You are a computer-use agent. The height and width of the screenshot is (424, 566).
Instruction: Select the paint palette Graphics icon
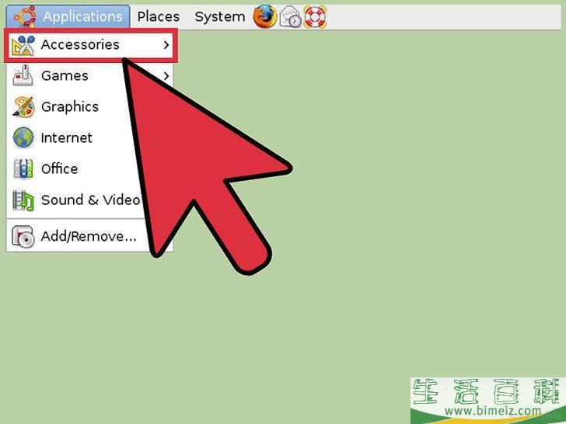[23, 107]
